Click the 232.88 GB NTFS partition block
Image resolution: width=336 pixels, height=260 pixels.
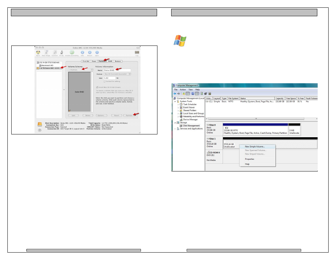point(255,130)
